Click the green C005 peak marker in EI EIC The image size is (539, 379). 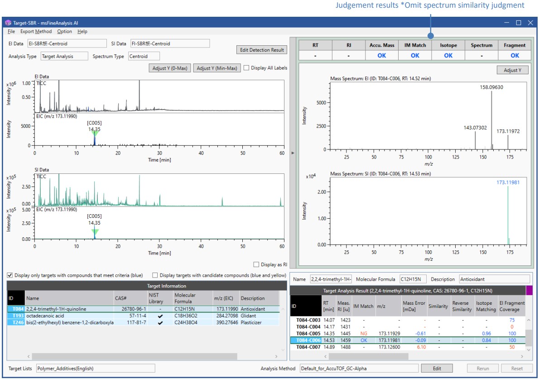[95, 133]
